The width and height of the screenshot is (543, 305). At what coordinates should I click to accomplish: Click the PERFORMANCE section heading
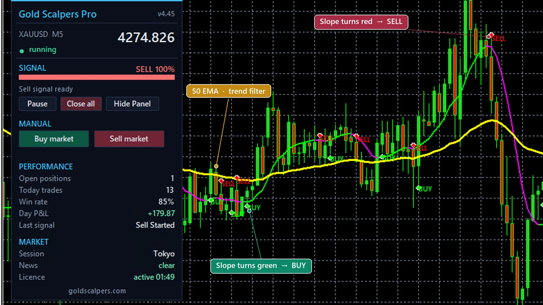click(x=46, y=167)
